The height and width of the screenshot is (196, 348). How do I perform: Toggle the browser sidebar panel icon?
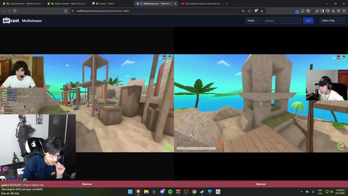(322, 11)
